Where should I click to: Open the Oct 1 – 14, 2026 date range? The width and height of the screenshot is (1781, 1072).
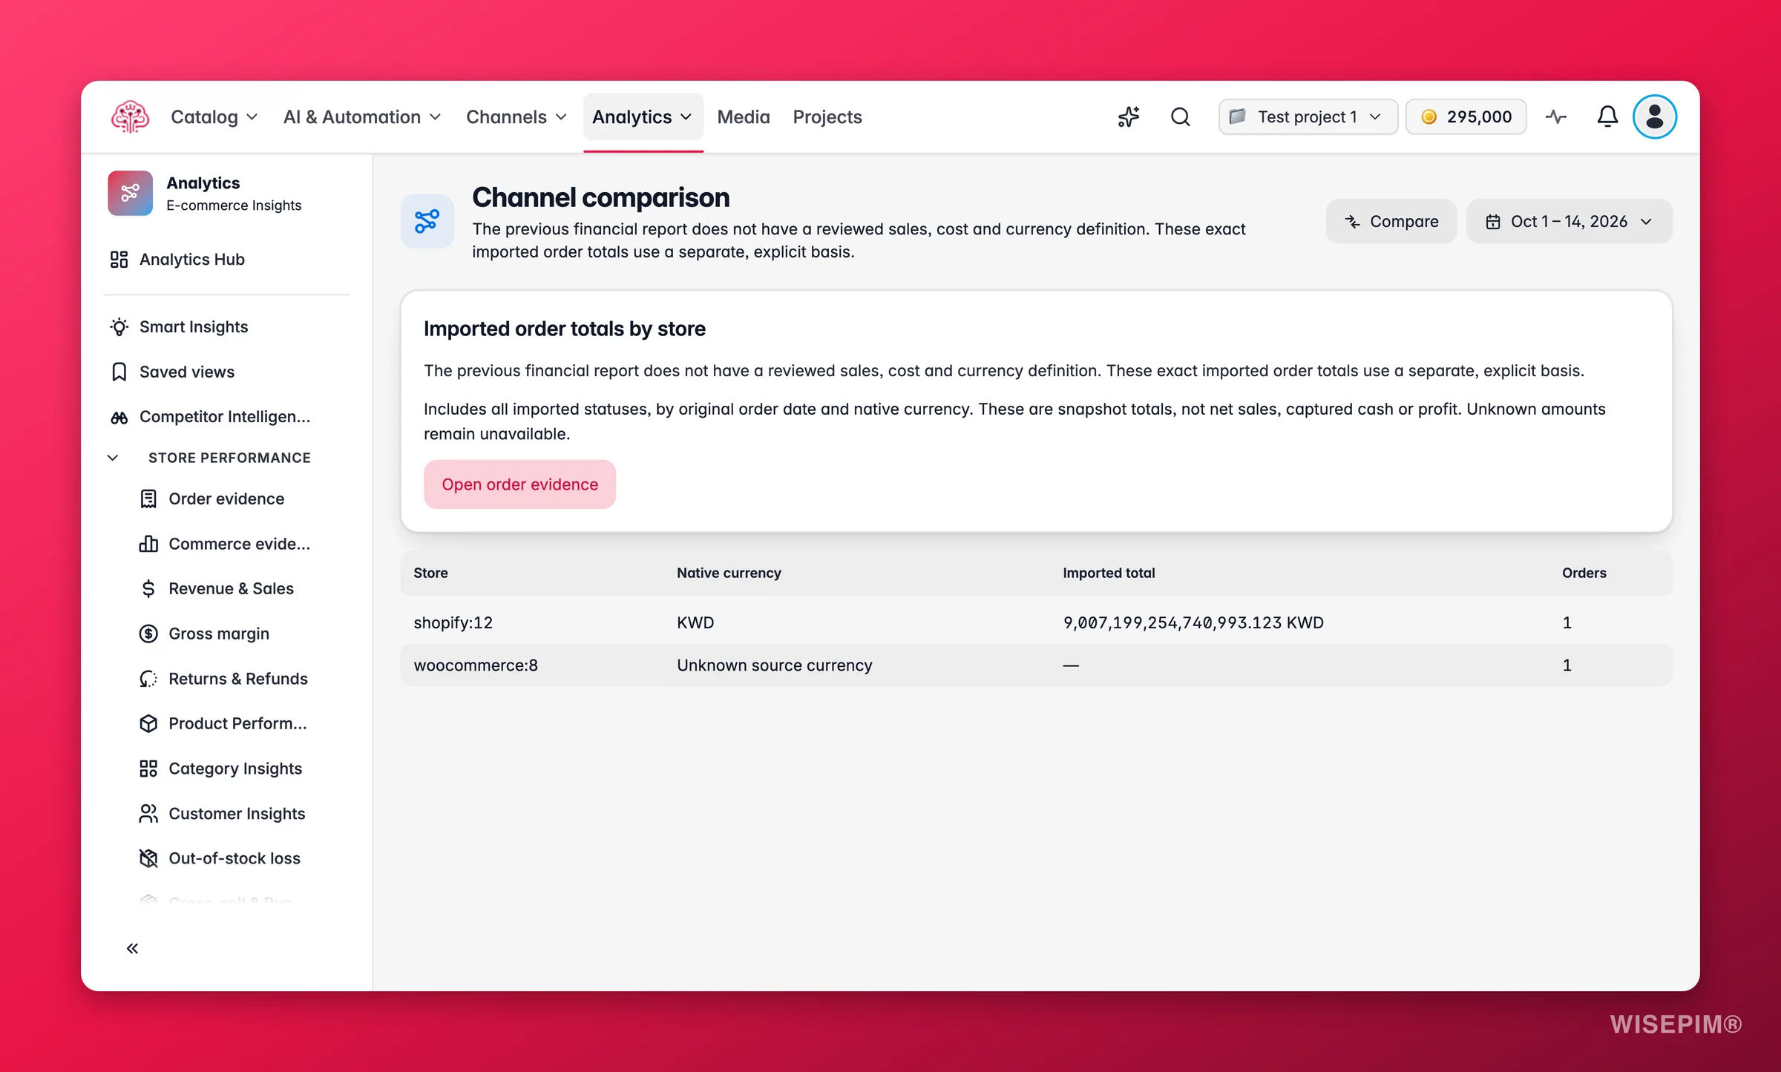[x=1569, y=221]
